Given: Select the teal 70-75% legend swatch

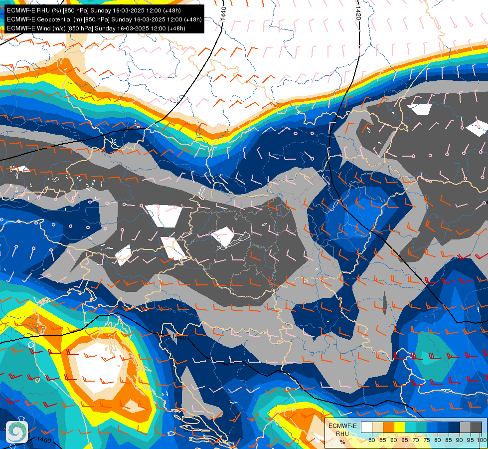Looking at the screenshot, I should tap(421, 427).
